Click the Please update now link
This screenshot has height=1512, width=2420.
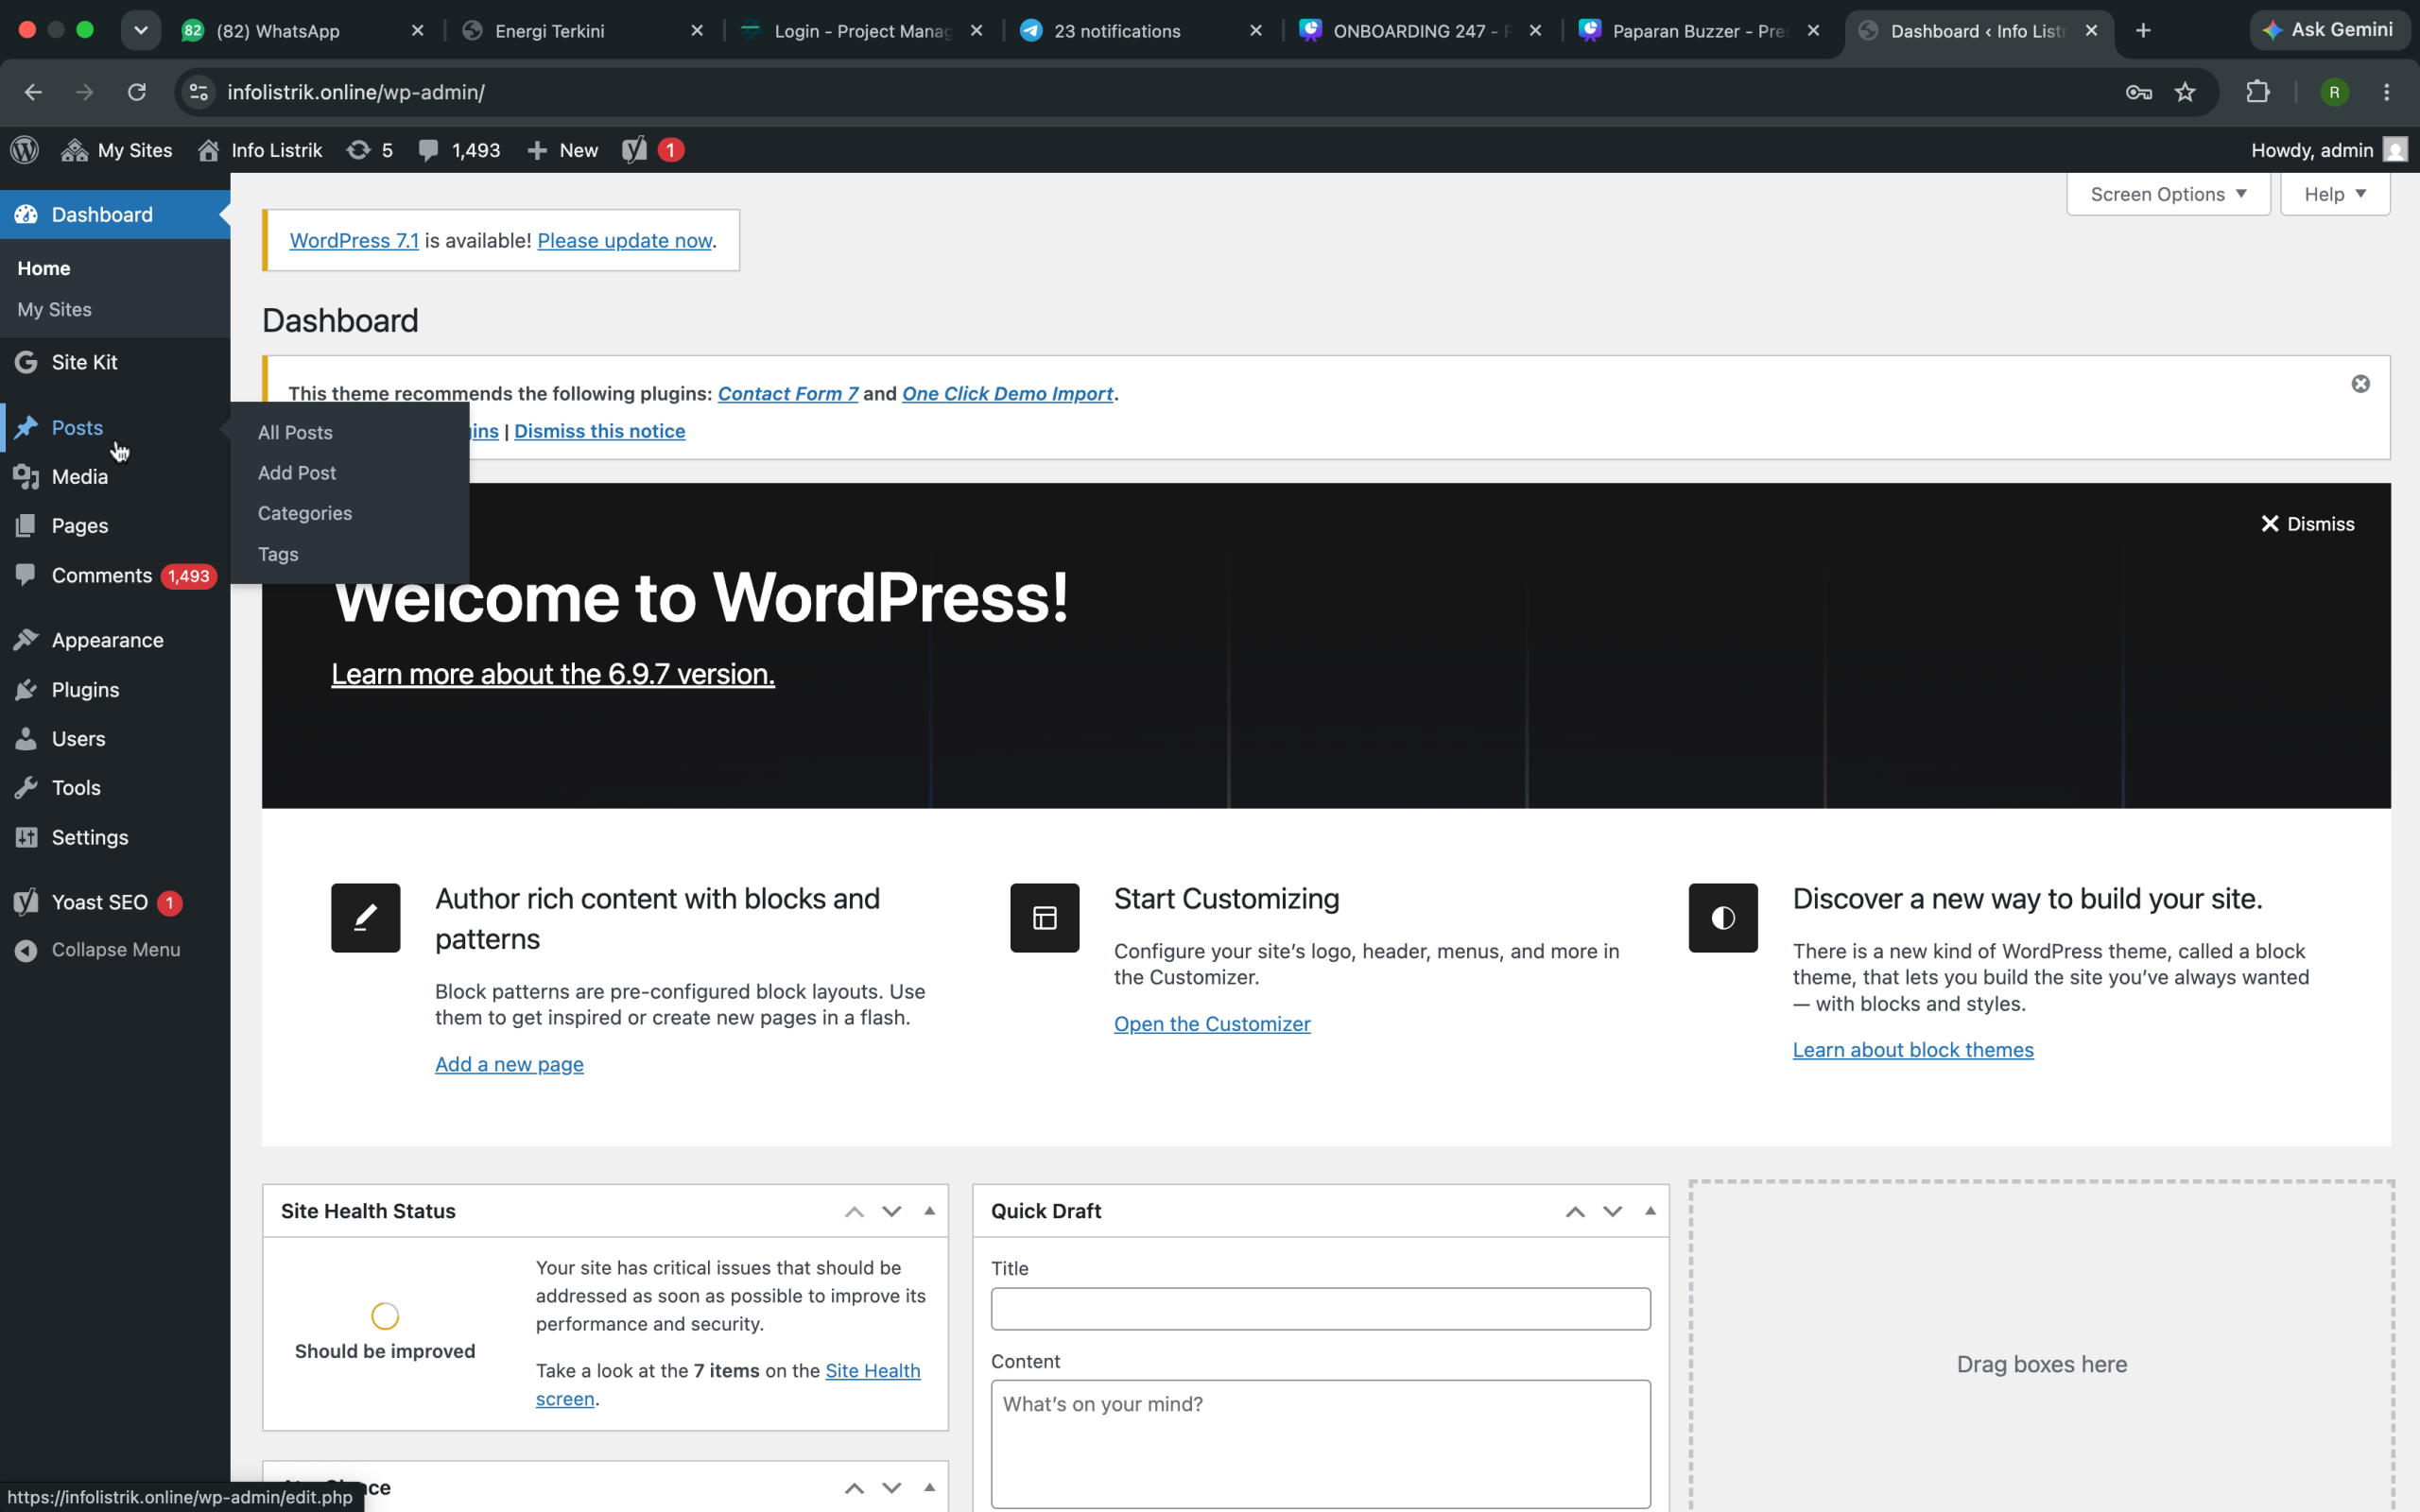point(624,240)
